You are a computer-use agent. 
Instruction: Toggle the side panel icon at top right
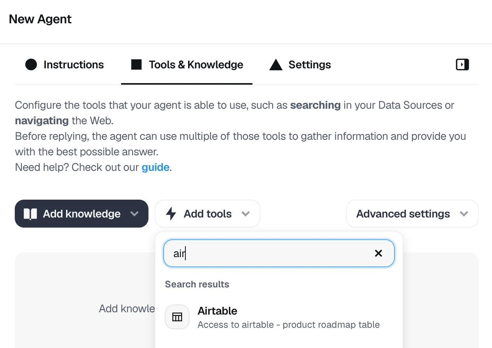(x=462, y=64)
